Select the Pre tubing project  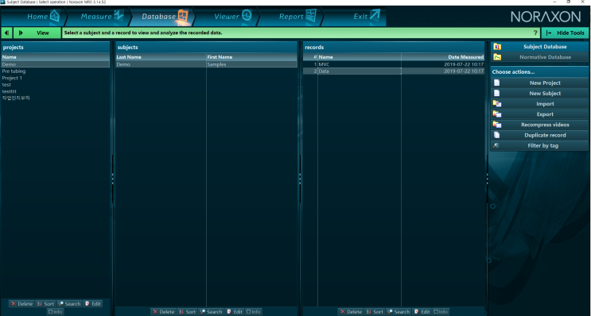[56, 71]
